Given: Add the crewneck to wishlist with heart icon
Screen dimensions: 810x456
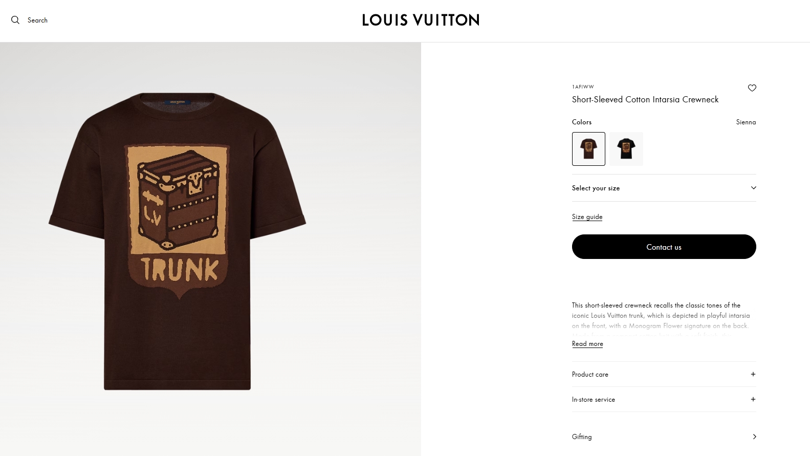Looking at the screenshot, I should pos(752,88).
